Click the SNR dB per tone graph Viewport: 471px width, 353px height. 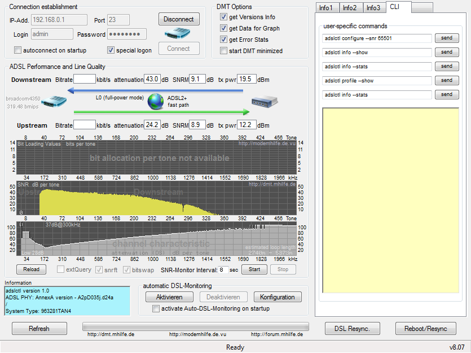(156, 198)
